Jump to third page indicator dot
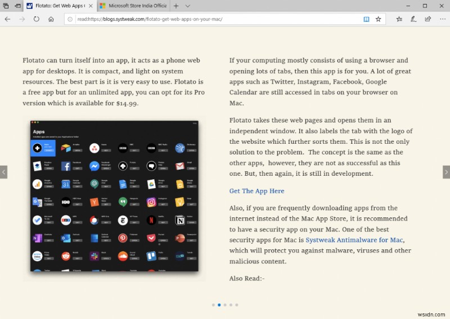The height and width of the screenshot is (319, 450). pos(225,304)
